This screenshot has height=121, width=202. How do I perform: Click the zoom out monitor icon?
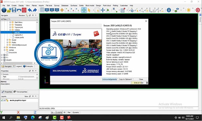(x=52, y=10)
